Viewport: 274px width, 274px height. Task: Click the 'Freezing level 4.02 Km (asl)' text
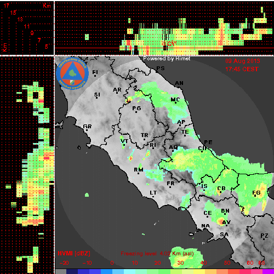click(157, 254)
